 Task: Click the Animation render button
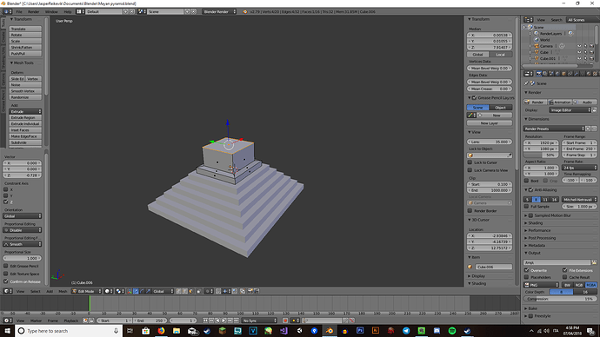[x=559, y=102]
